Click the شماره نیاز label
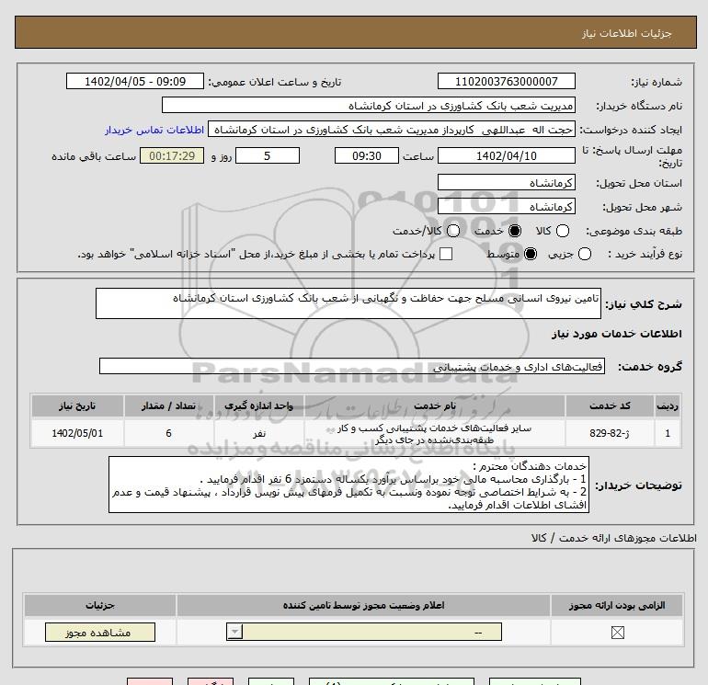 point(657,82)
